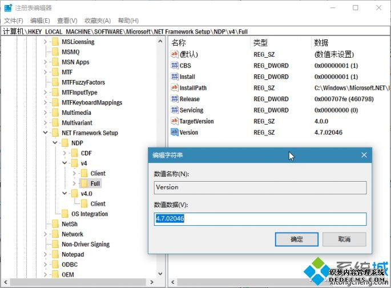Select the MTFFuzzyFactors key
The width and height of the screenshot is (391, 288).
click(x=83, y=82)
